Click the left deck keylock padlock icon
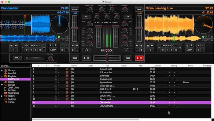This screenshot has height=121, width=214. point(67,40)
